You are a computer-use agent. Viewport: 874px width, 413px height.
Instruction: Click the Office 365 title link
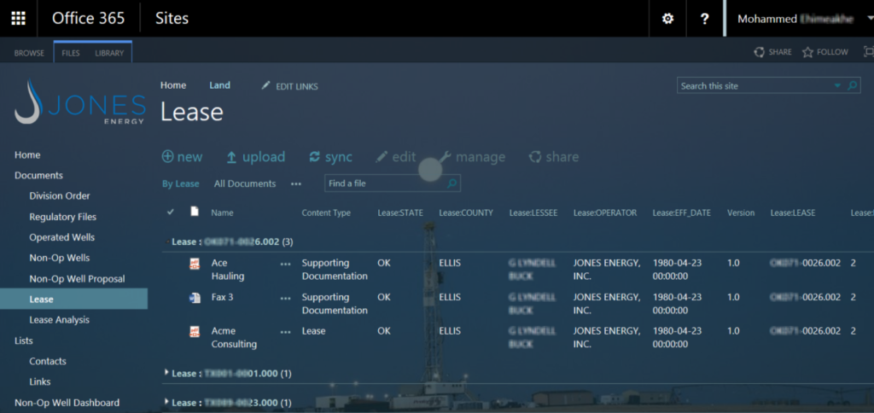pos(88,19)
